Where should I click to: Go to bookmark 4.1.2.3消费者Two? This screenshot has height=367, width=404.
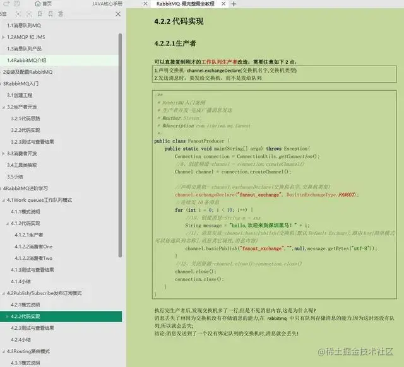pos(33,258)
